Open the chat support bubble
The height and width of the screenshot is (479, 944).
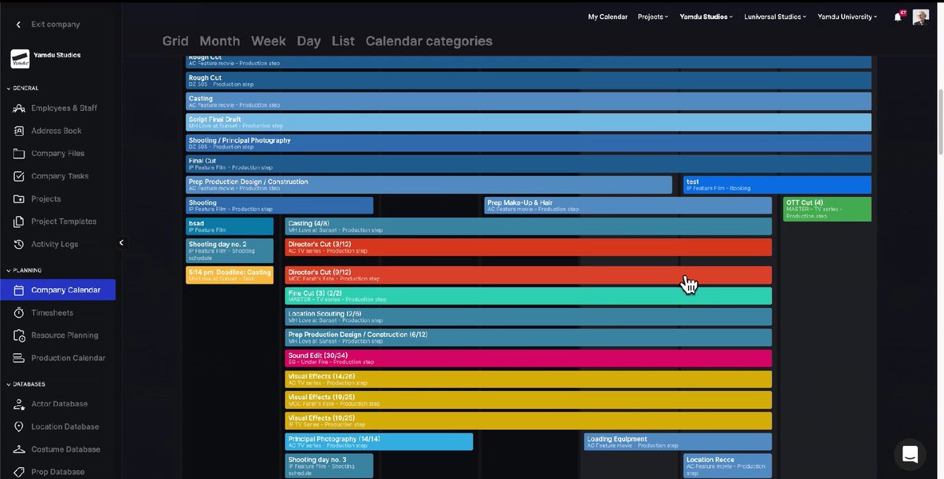point(910,454)
